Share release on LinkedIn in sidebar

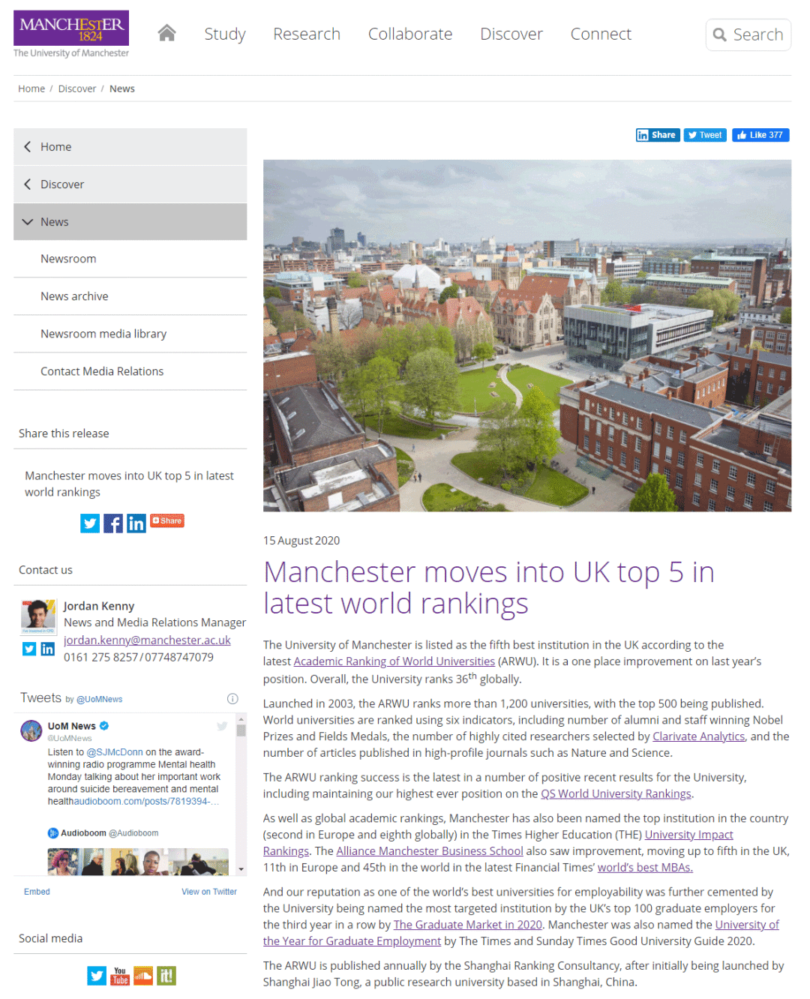point(136,523)
